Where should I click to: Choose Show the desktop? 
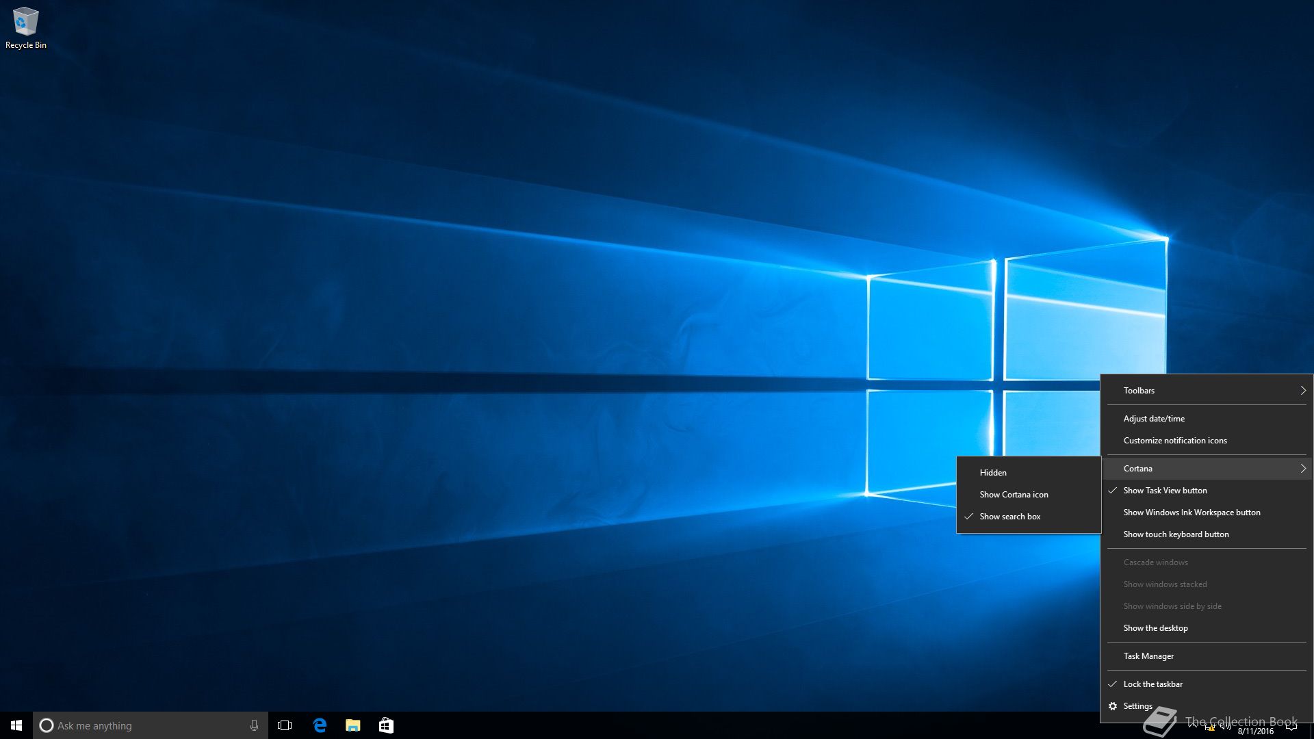pos(1207,628)
